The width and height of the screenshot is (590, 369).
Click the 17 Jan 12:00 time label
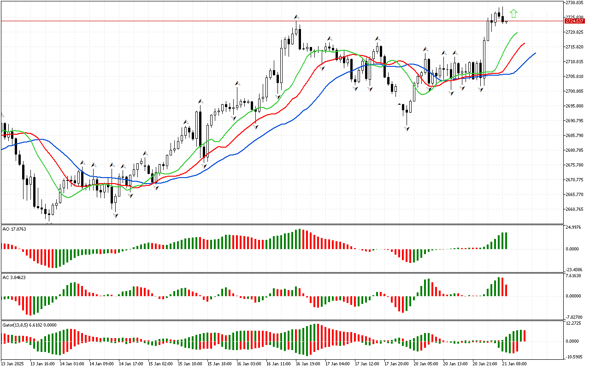click(368, 364)
